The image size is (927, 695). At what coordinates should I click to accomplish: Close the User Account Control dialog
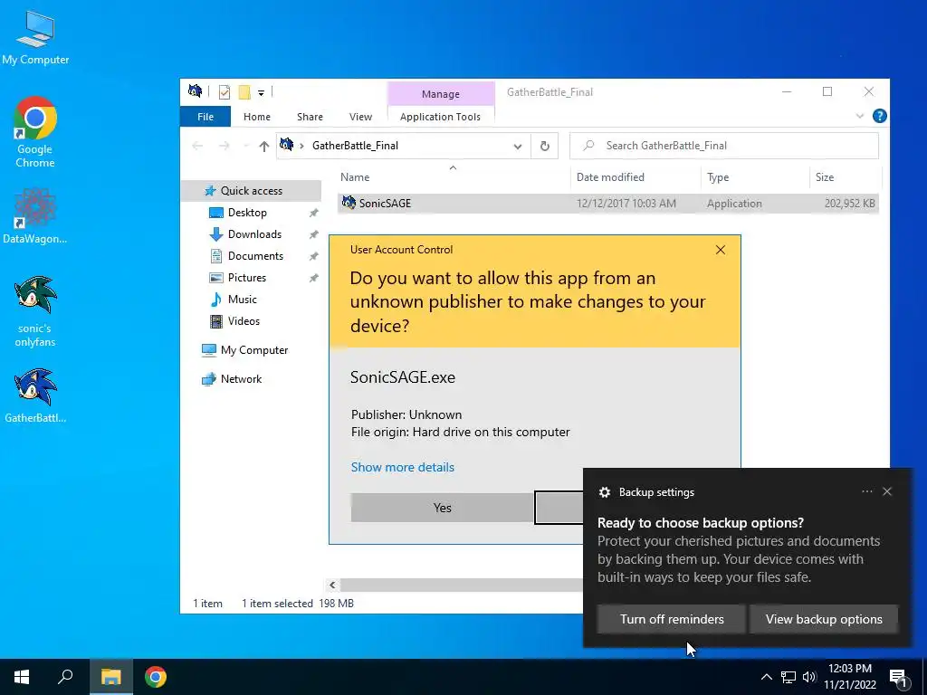720,250
